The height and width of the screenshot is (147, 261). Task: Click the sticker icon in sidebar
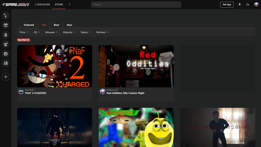click(x=6, y=54)
